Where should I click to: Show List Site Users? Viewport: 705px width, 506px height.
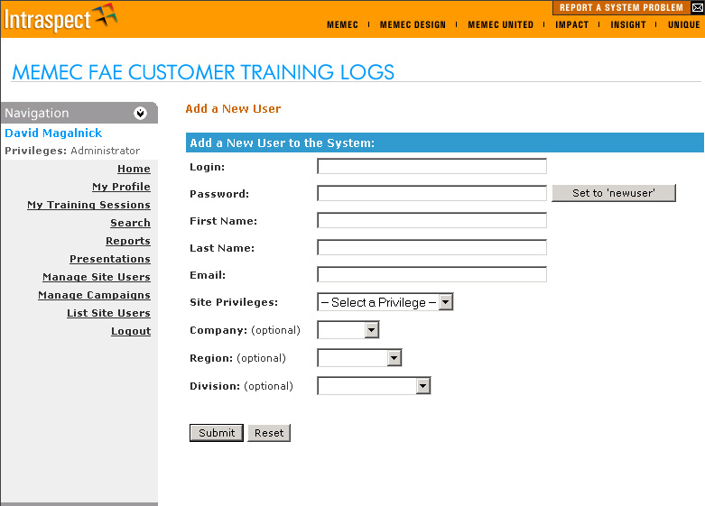click(x=108, y=313)
